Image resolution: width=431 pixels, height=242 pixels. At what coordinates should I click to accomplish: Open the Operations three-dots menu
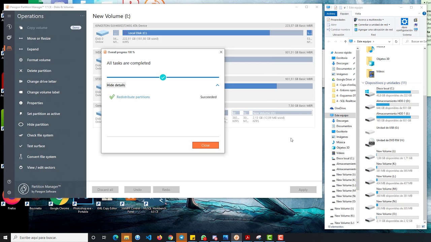pyautogui.click(x=82, y=16)
